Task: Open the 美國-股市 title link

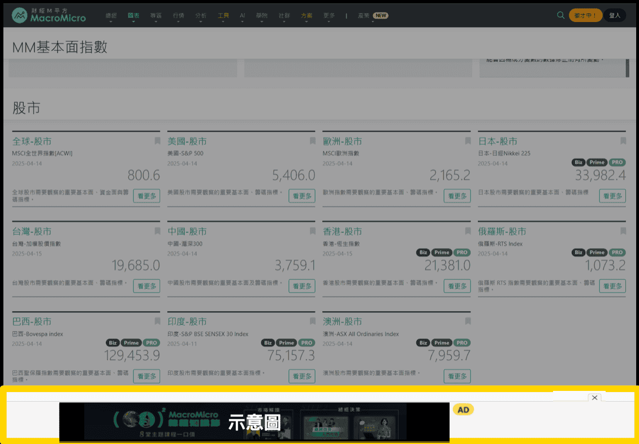Action: pos(187,141)
